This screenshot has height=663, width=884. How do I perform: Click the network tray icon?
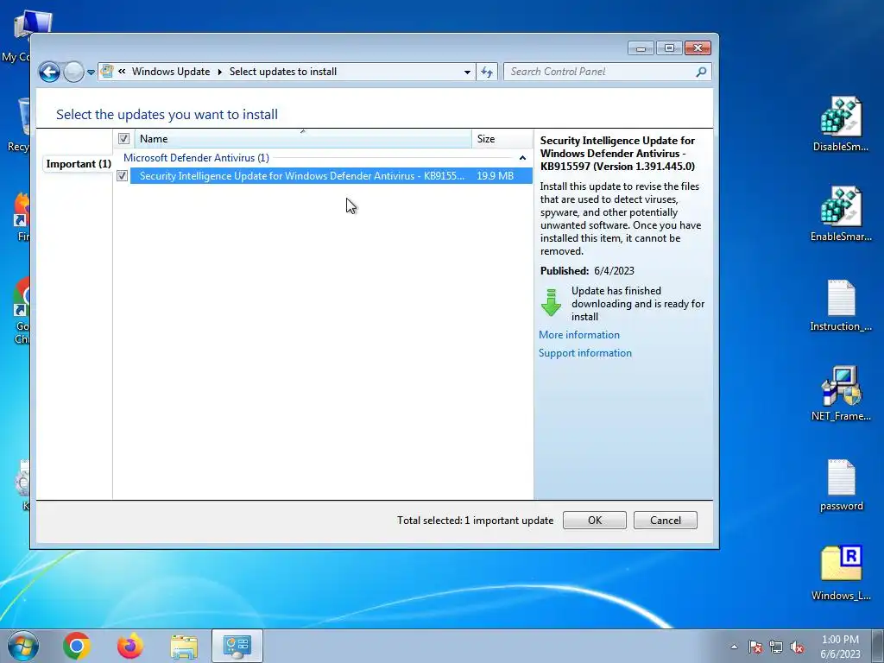776,647
